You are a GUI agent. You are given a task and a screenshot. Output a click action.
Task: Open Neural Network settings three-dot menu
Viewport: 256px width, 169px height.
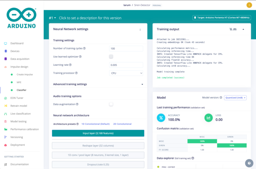pyautogui.click(x=140, y=30)
